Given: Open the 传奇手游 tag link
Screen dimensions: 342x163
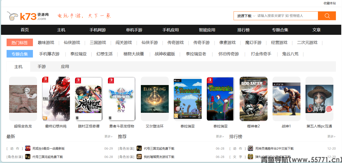Looking at the screenshot, I should click(202, 43).
